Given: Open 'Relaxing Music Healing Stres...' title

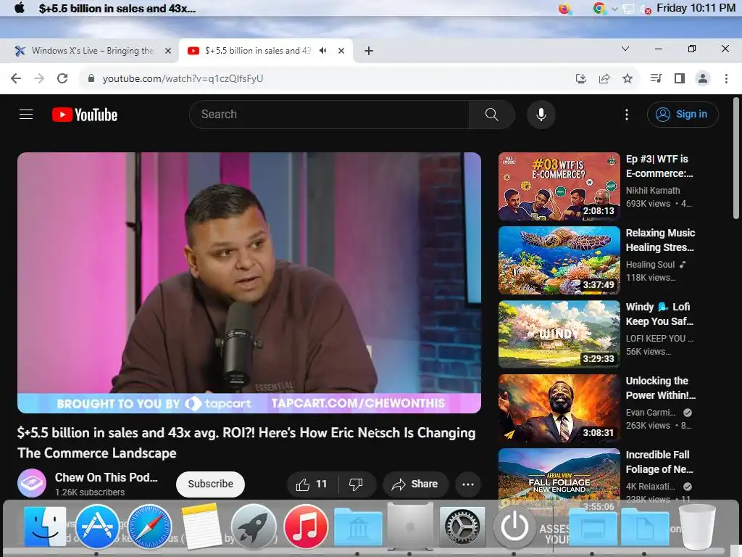Looking at the screenshot, I should tap(660, 240).
